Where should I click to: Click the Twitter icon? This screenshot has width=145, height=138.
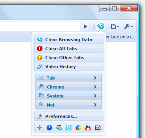point(69,128)
